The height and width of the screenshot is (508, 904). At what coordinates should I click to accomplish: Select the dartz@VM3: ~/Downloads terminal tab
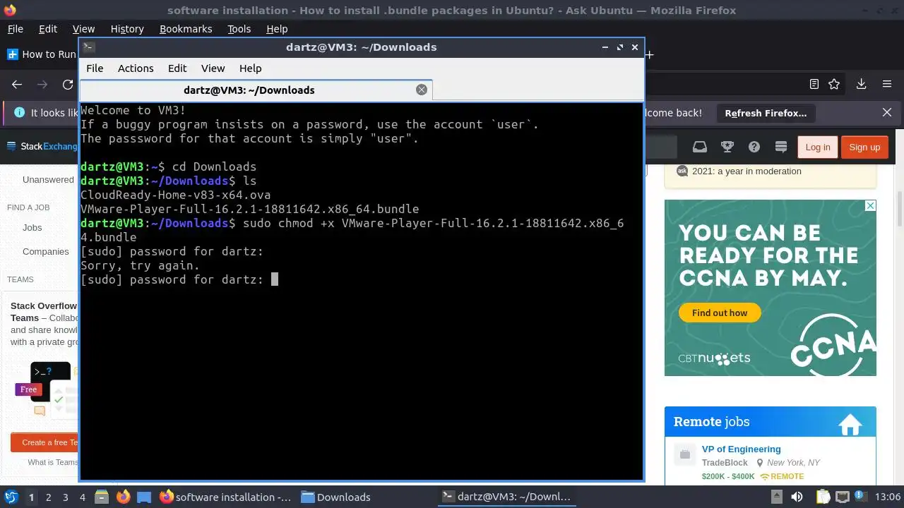click(x=249, y=90)
